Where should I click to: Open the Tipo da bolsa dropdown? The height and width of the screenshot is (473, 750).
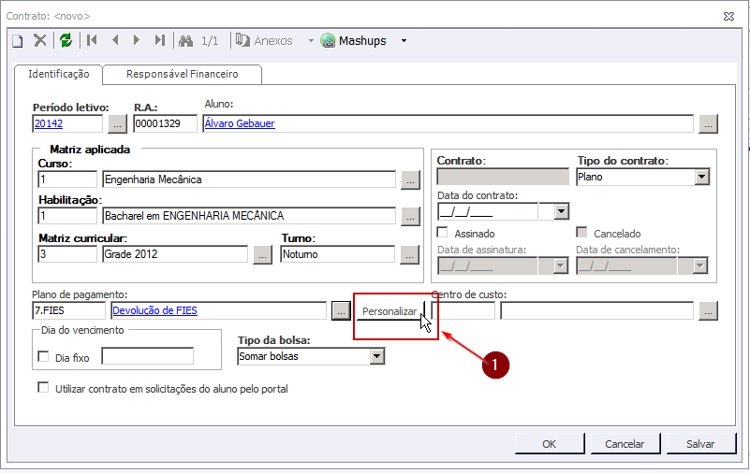pos(376,356)
